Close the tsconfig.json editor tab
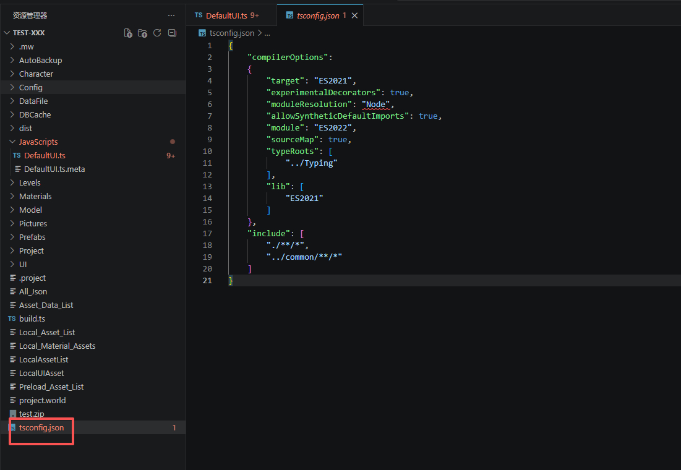 click(354, 15)
